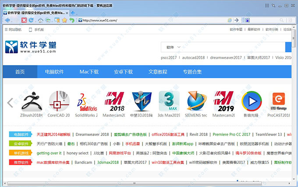Select the 安卓下载 navigation tab
298x187 pixels.
pos(123,72)
